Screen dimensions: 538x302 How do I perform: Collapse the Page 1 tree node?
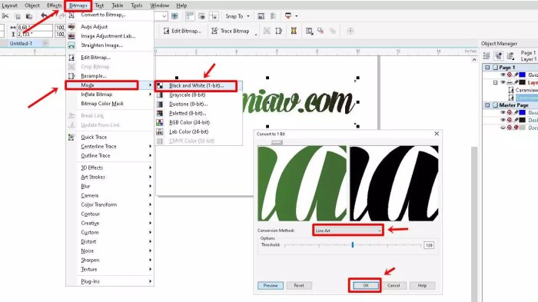pos(487,68)
